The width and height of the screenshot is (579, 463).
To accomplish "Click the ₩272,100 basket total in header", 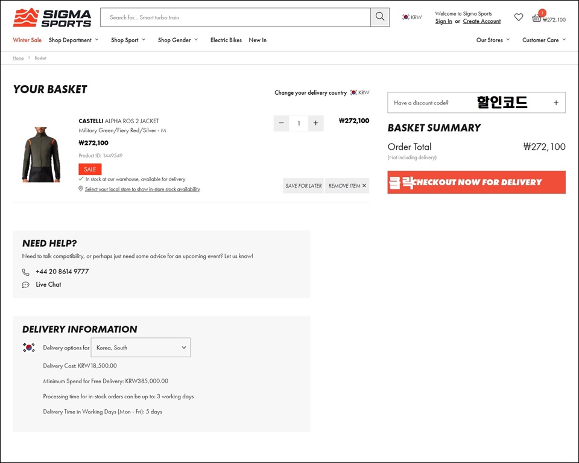I will [554, 20].
